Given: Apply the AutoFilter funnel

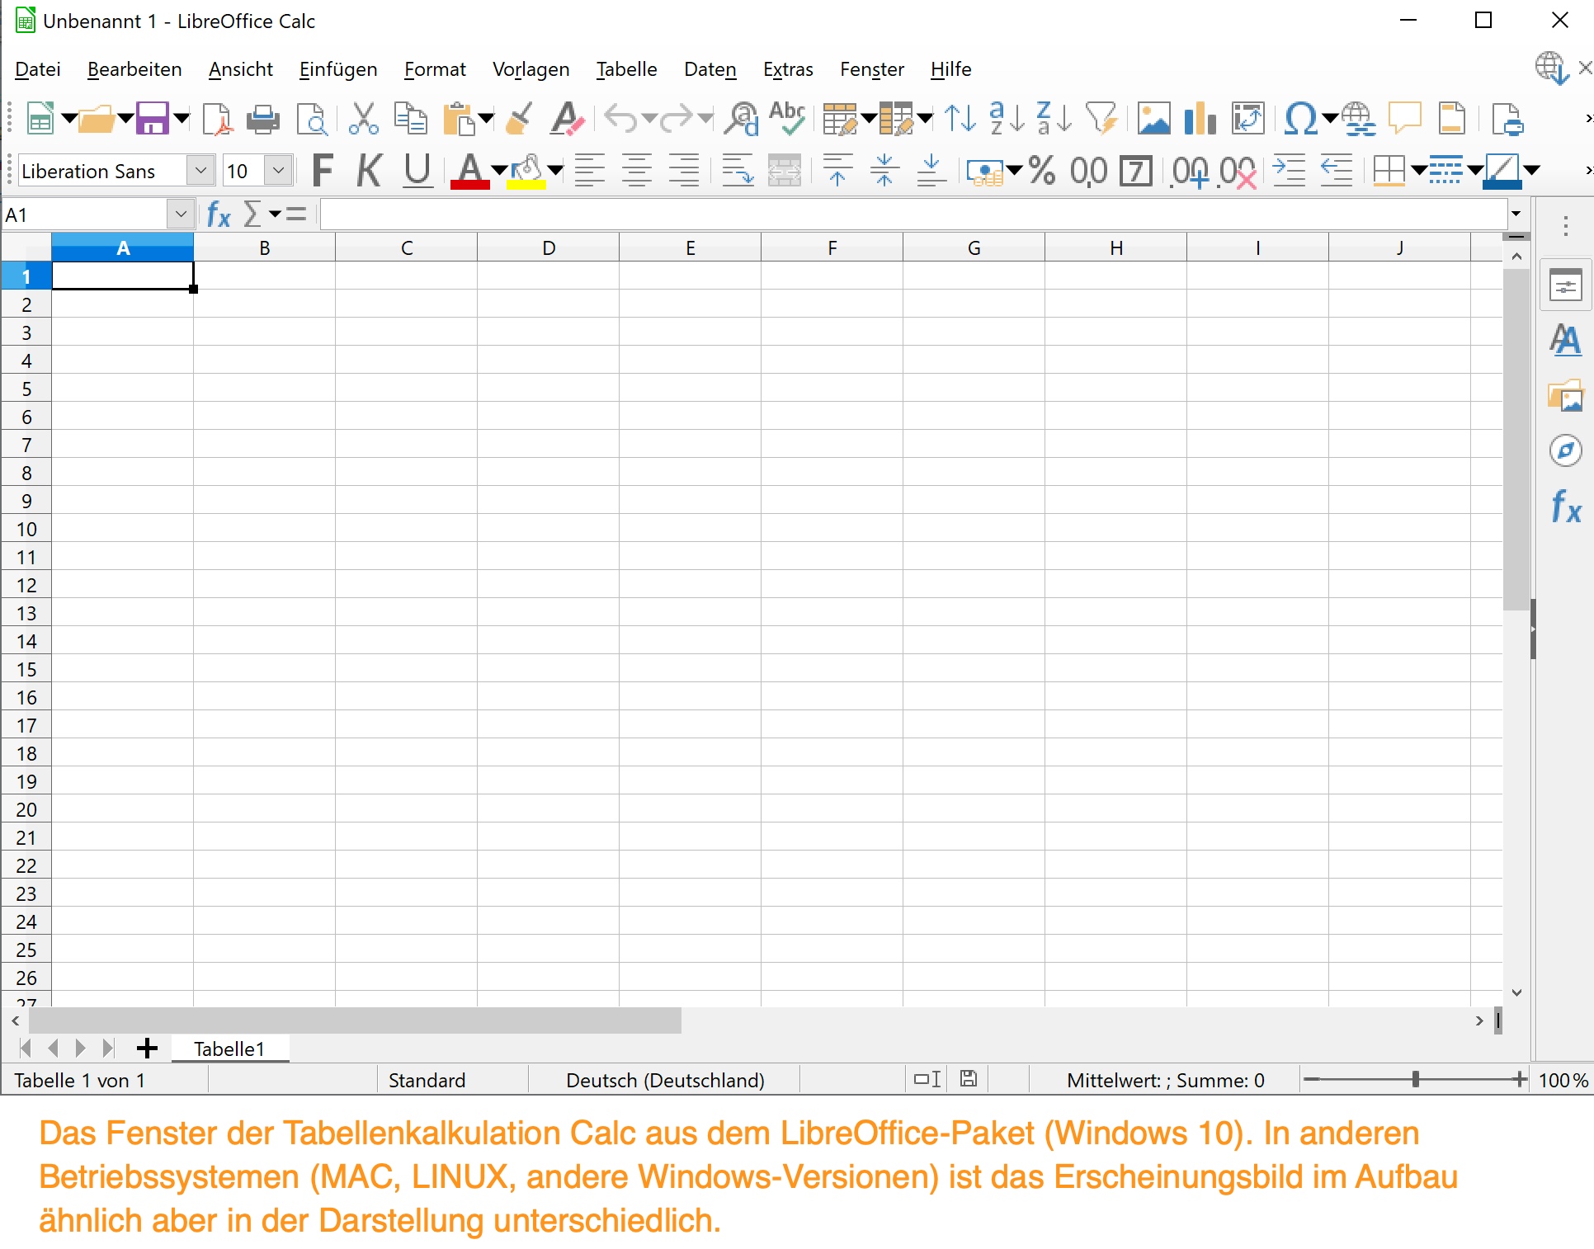Looking at the screenshot, I should click(1101, 119).
